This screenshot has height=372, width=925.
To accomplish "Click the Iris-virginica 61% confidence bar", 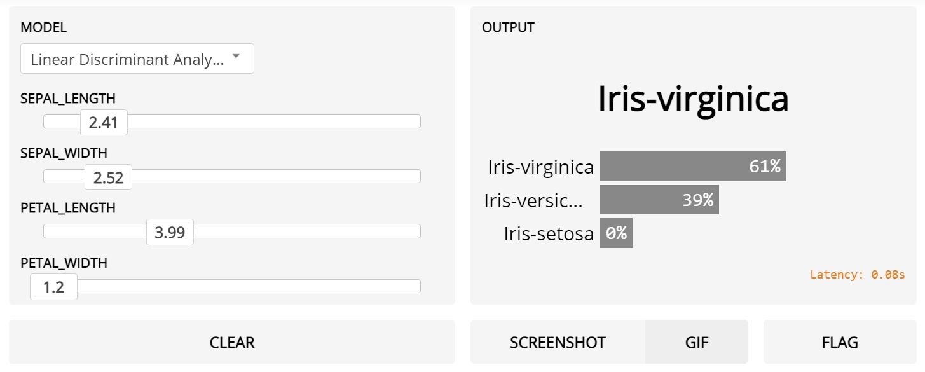I will click(693, 167).
